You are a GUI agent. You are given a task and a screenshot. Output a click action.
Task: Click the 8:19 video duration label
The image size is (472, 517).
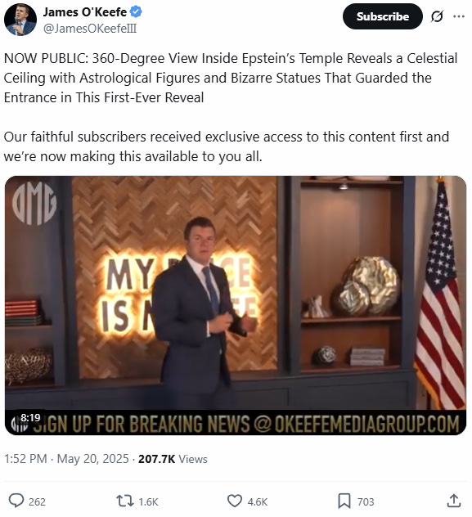[30, 418]
